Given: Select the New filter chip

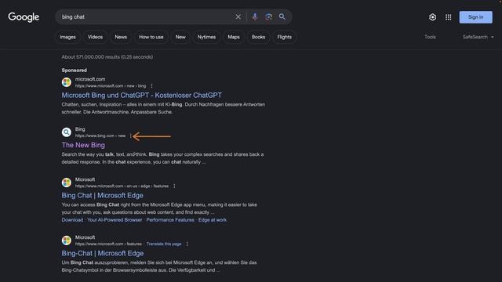Looking at the screenshot, I should coord(180,37).
